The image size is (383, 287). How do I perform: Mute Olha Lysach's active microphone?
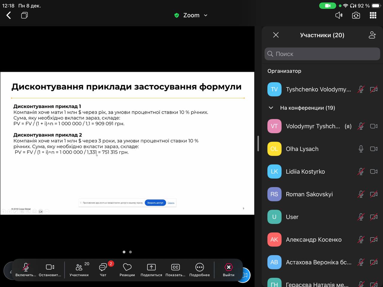pyautogui.click(x=361, y=149)
